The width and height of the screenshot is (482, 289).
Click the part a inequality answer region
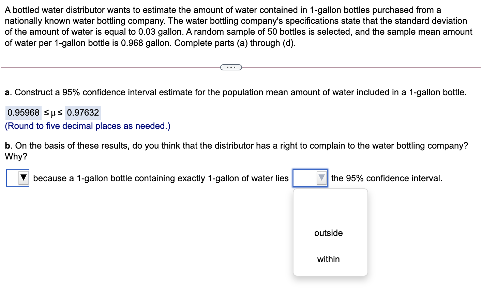click(54, 112)
